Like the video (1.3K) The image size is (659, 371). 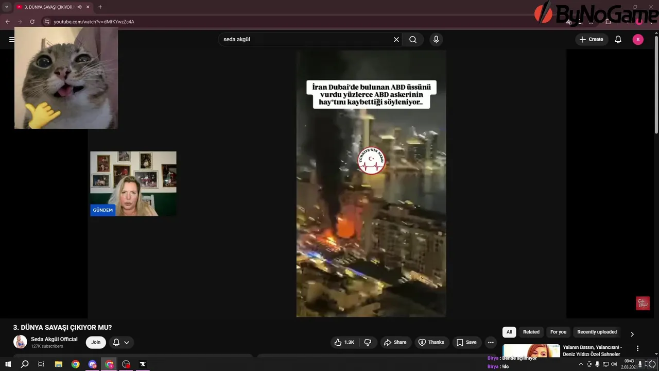coord(344,342)
